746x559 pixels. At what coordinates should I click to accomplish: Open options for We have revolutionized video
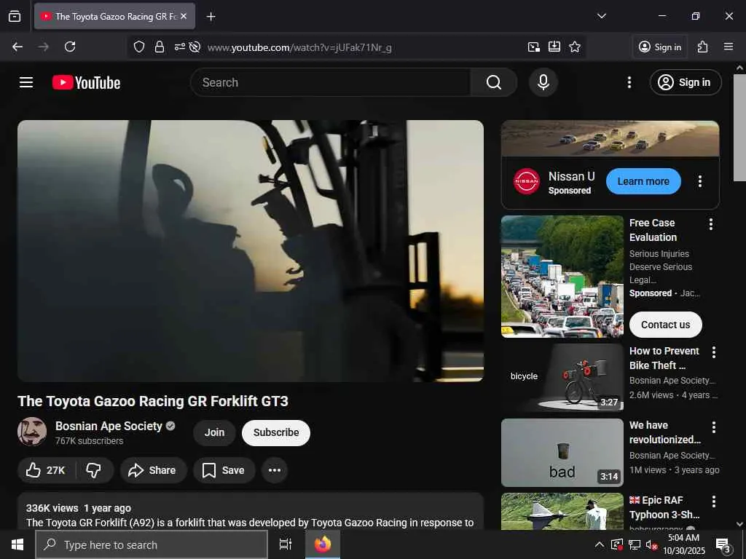713,427
